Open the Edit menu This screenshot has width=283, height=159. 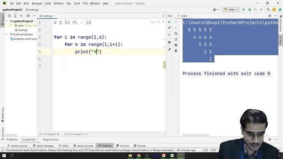pyautogui.click(x=19, y=4)
